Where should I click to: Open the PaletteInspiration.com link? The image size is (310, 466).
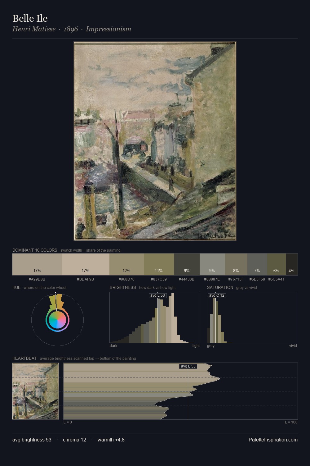click(x=273, y=440)
